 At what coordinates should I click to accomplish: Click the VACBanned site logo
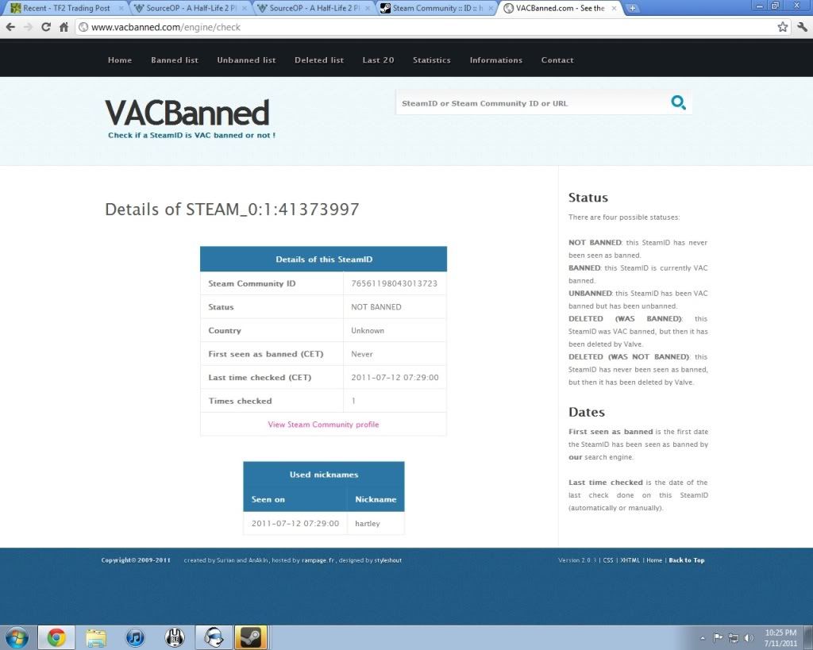(187, 113)
